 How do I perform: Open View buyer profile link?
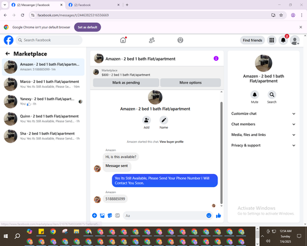(x=171, y=141)
